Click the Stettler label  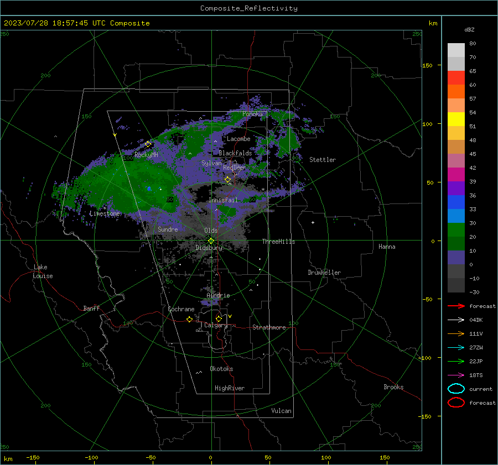323,160
